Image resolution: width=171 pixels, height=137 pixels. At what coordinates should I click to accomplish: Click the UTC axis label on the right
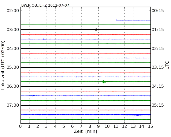(x=167, y=65)
